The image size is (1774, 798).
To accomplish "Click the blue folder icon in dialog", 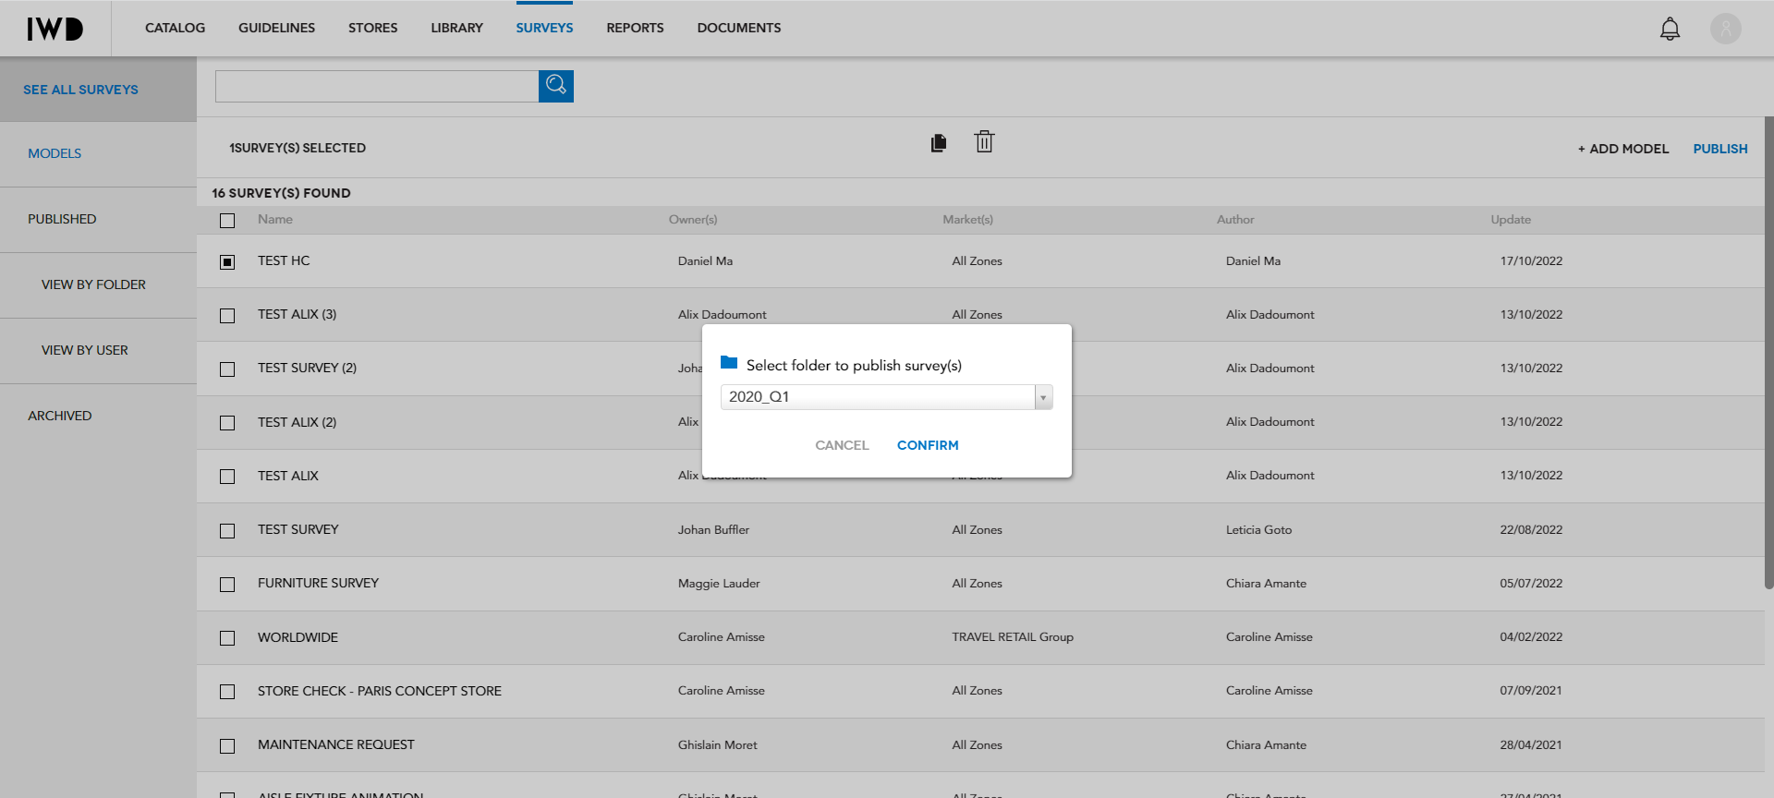I will point(729,363).
